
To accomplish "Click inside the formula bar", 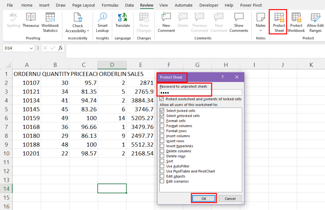I will pyautogui.click(x=195, y=51).
